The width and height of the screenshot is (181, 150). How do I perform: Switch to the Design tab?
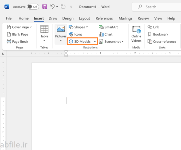click(x=68, y=18)
